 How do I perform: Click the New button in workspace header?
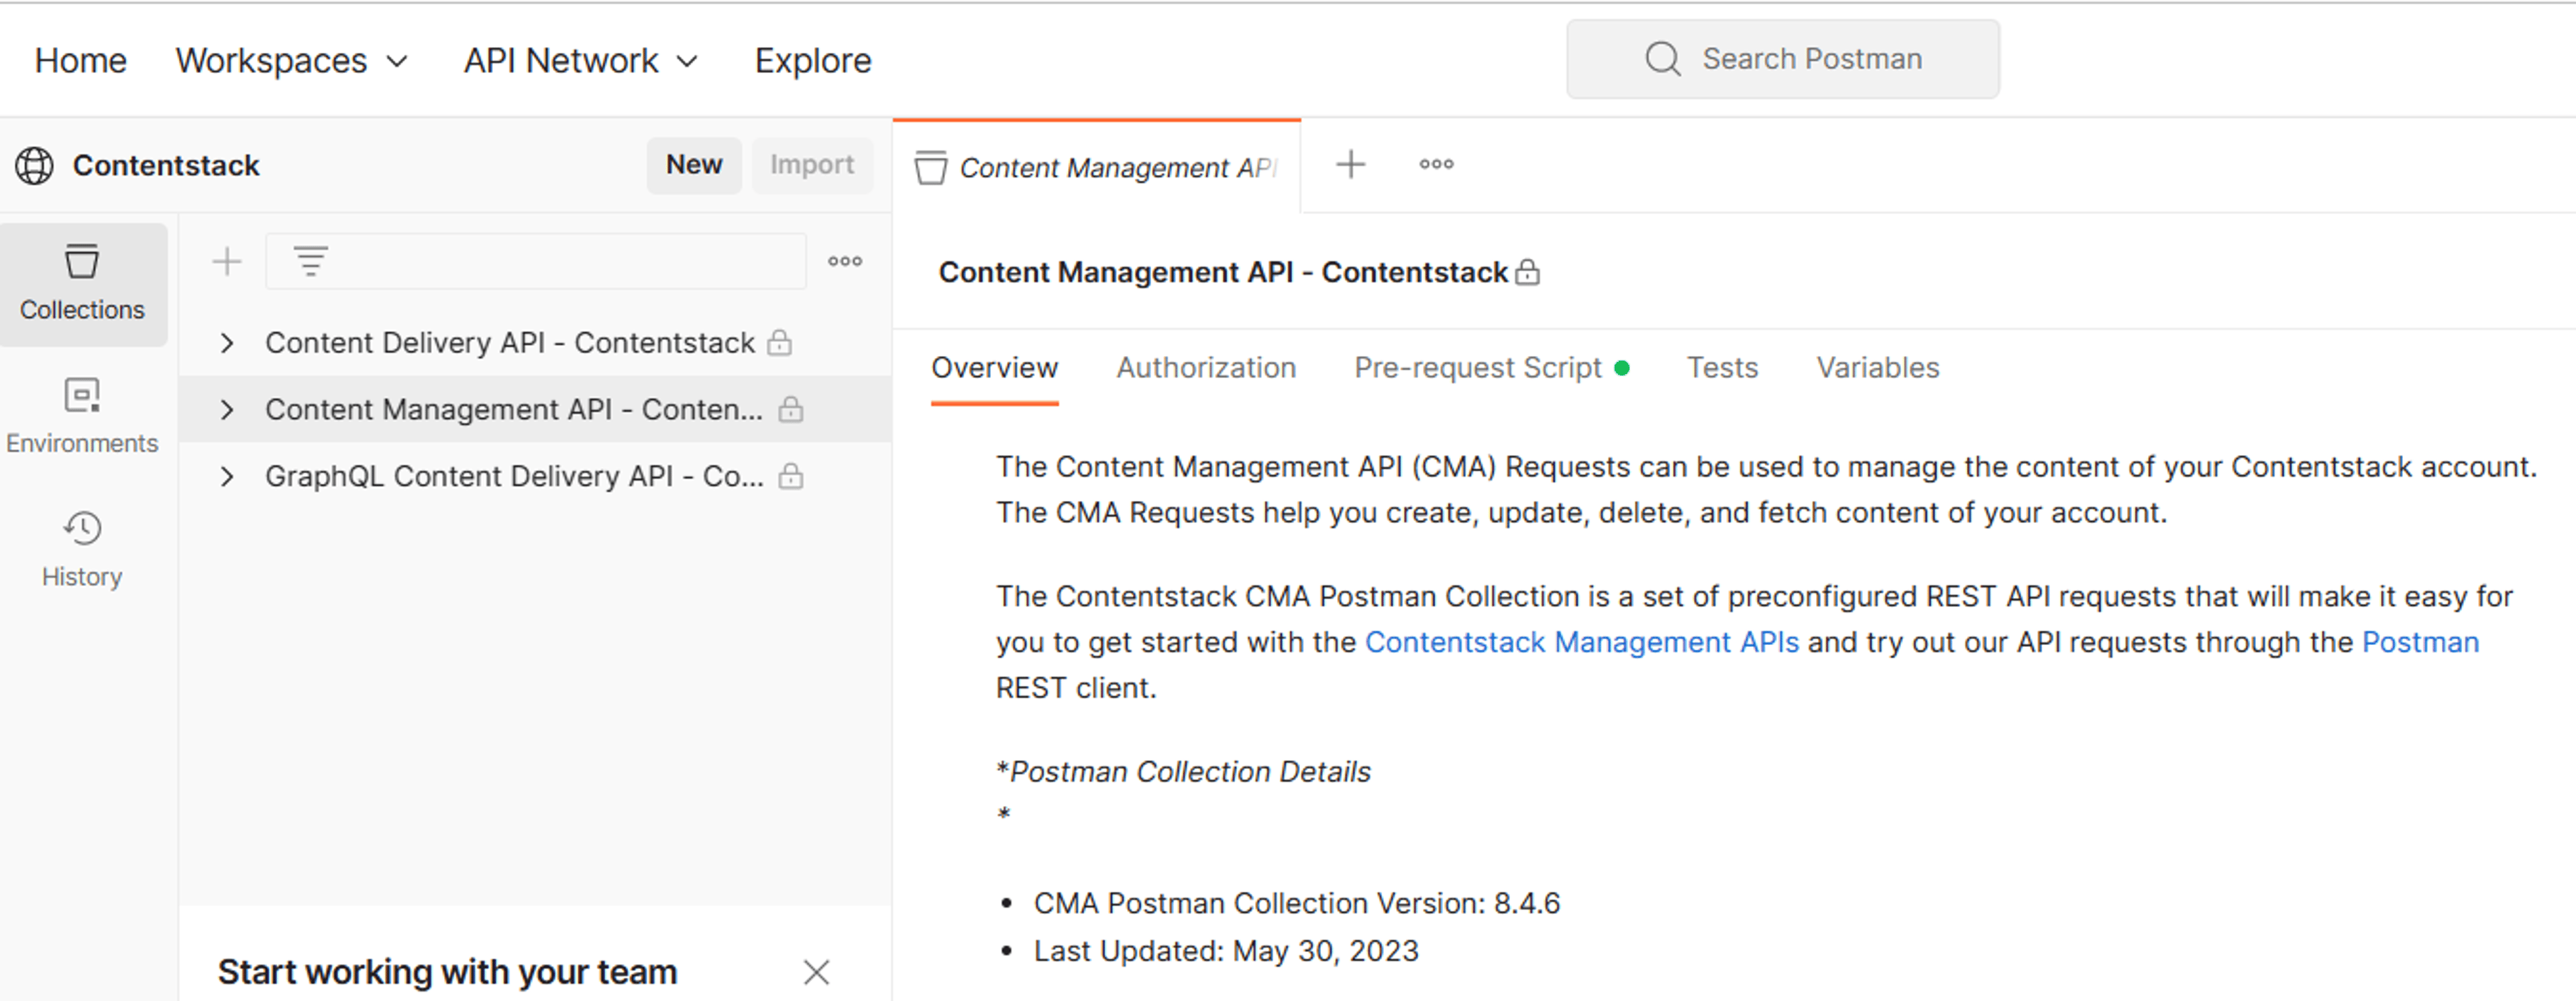(x=694, y=165)
